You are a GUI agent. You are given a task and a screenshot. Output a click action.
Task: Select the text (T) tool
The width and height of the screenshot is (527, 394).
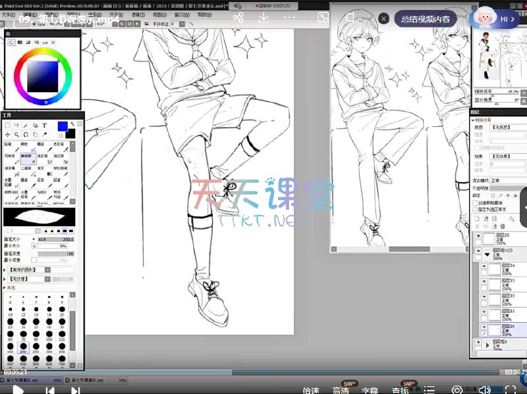click(44, 126)
